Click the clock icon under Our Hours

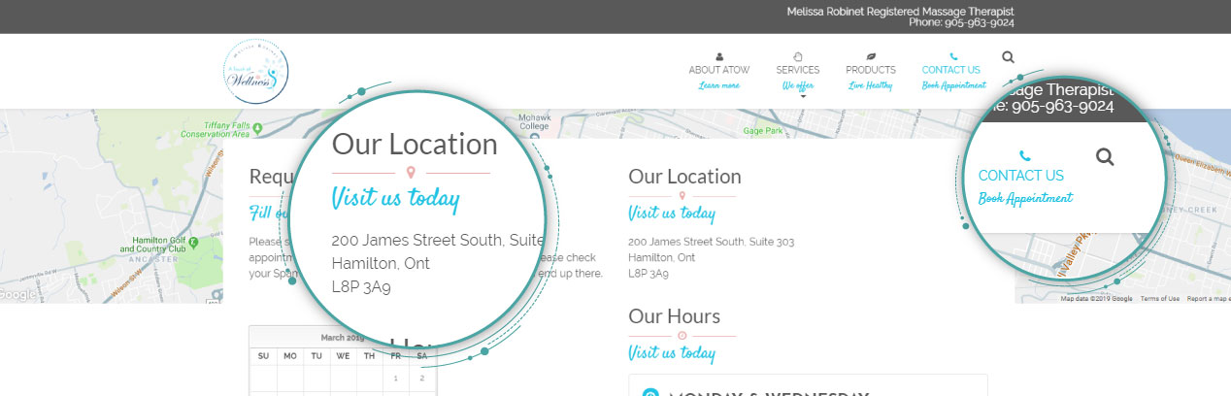pyautogui.click(x=682, y=336)
